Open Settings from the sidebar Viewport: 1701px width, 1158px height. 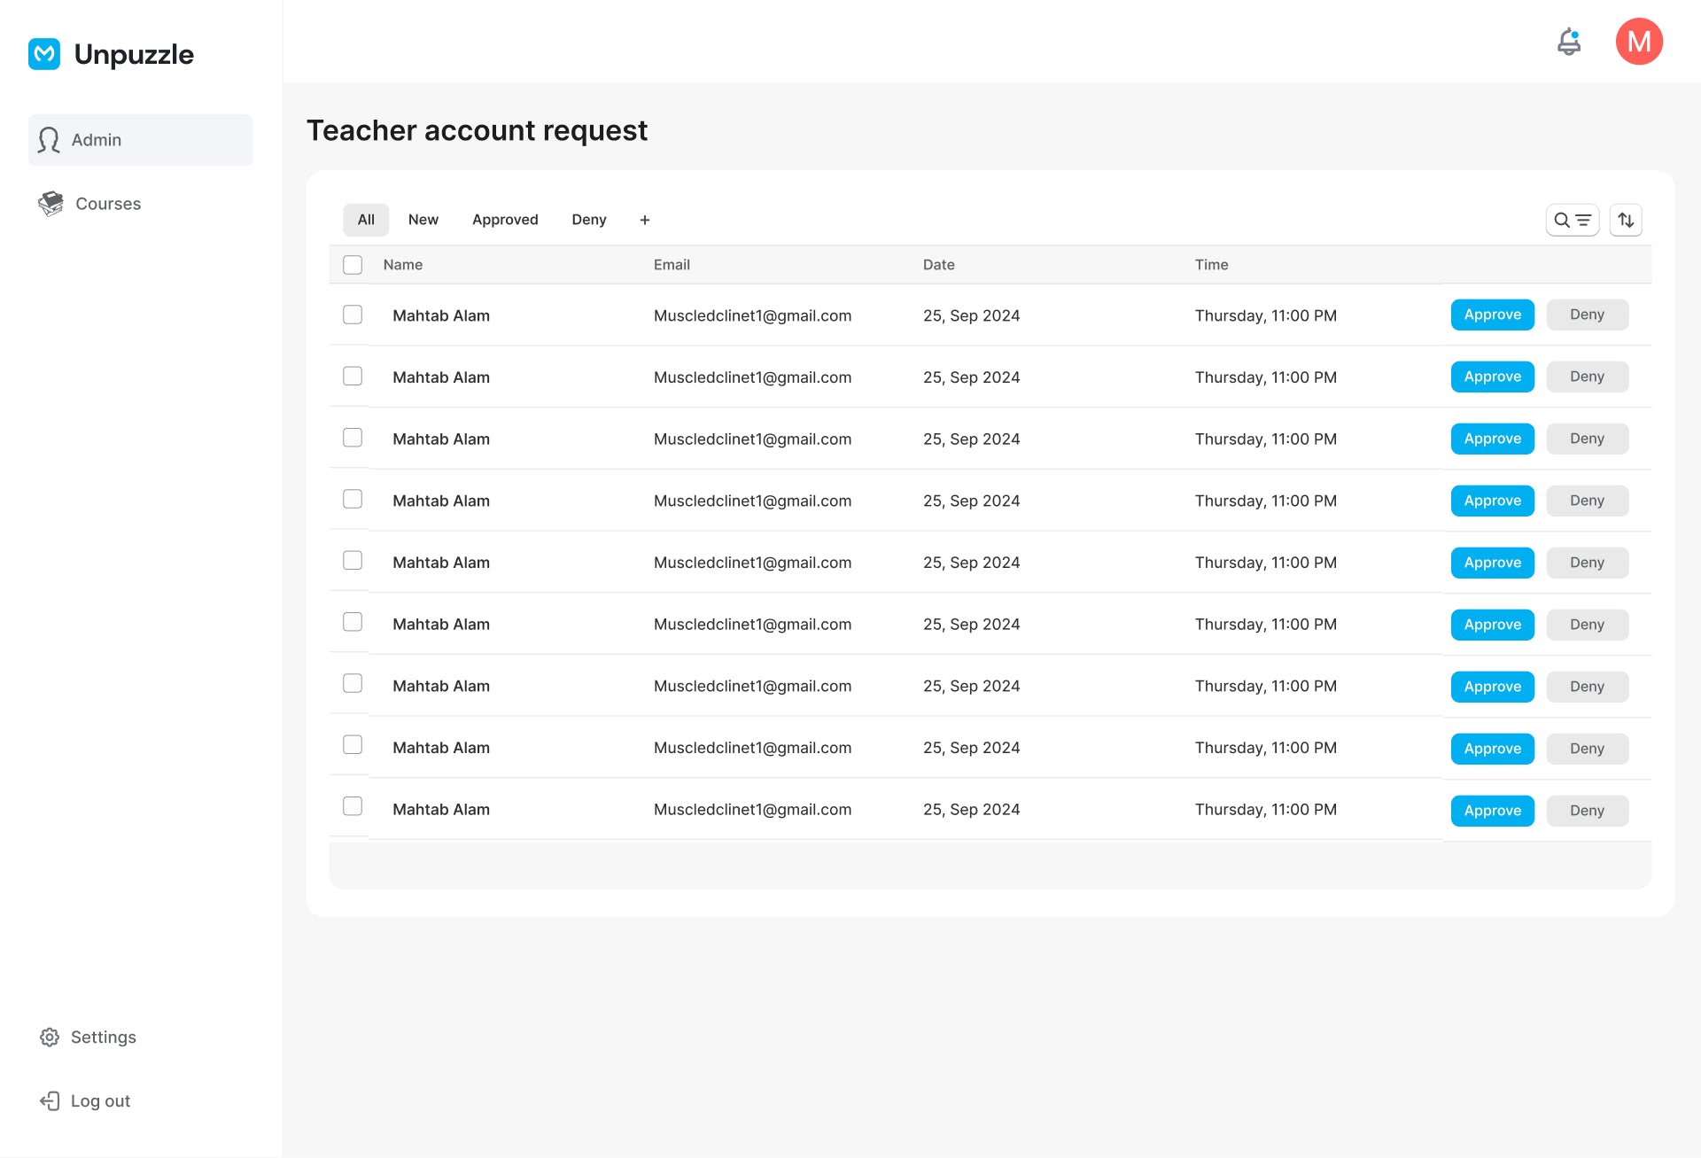(x=103, y=1038)
